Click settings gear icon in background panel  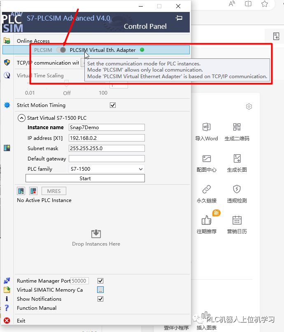pyautogui.click(x=249, y=107)
